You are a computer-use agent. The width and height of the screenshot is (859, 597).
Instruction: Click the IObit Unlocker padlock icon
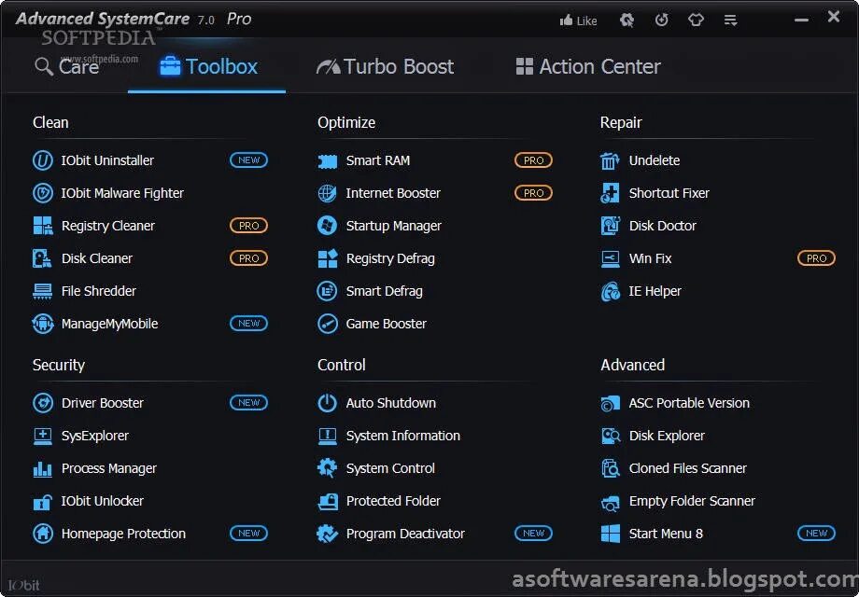(43, 501)
